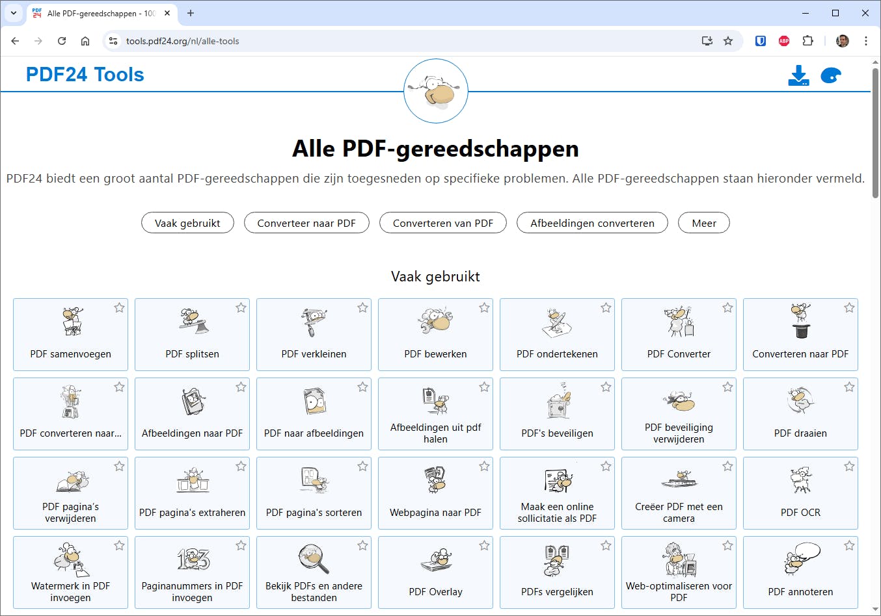Open the Chrome profile avatar
881x616 pixels.
843,41
